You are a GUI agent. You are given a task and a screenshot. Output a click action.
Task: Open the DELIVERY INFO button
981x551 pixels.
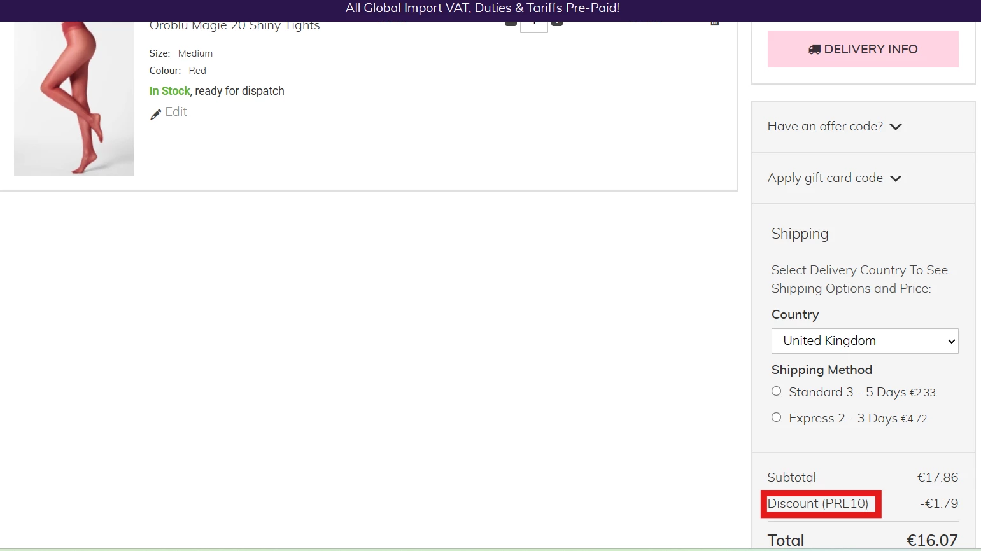pos(863,49)
